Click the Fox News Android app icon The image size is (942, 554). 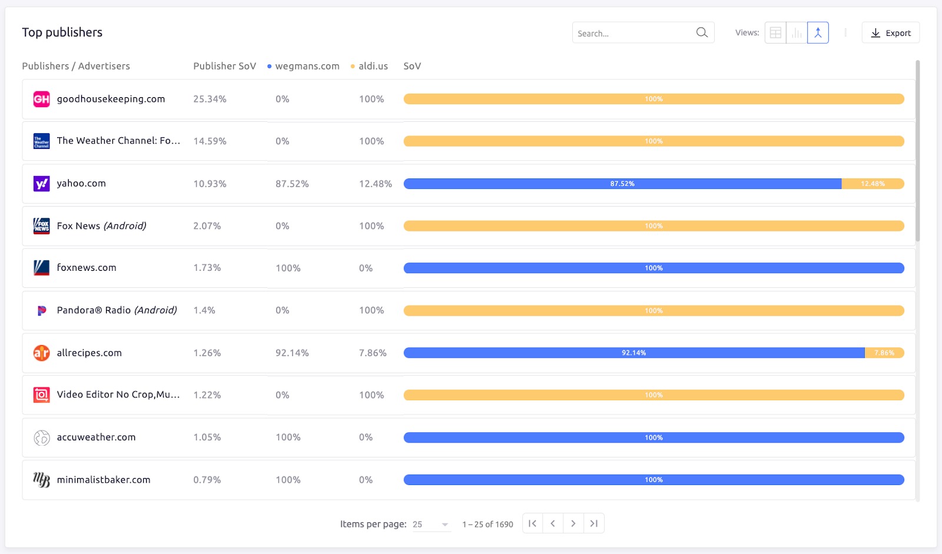pyautogui.click(x=41, y=226)
